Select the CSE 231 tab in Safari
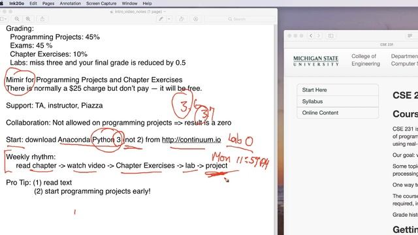 click(x=387, y=44)
